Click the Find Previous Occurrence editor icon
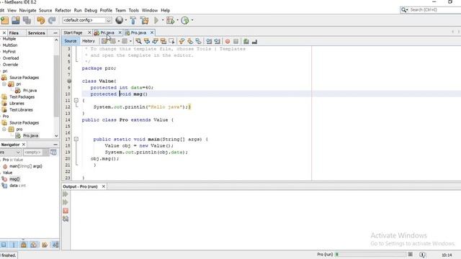The image size is (461, 259). (x=147, y=42)
